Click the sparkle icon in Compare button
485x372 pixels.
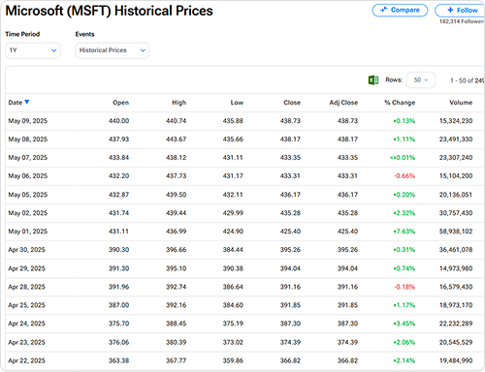pos(383,10)
